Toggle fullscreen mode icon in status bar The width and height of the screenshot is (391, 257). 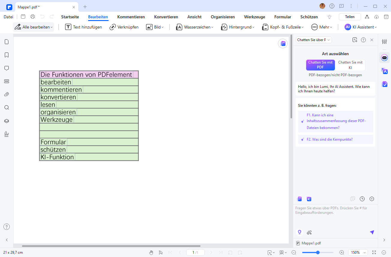pos(374,253)
